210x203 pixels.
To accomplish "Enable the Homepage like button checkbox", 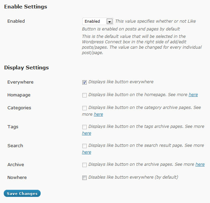I will click(x=84, y=95).
